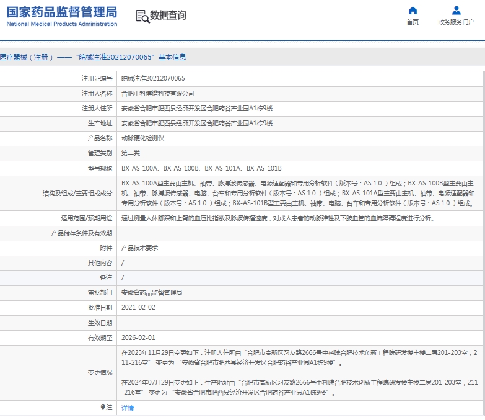485x420 pixels.
Task: Select approval date 2021-02-02
Action: 138,307
